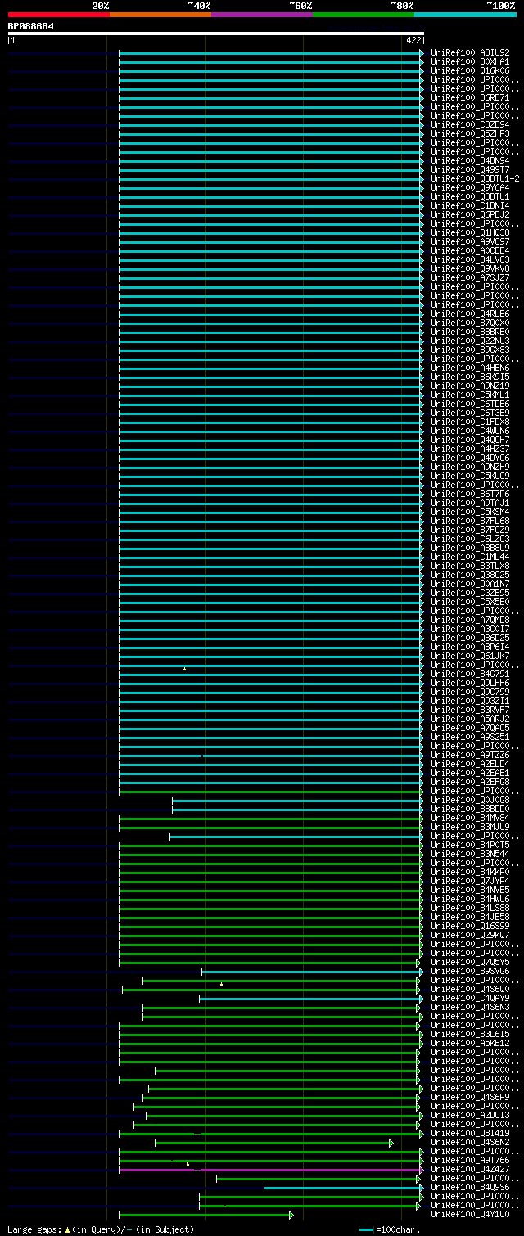The image size is (524, 1236).
Task: Select hit label UniRef100_B7Q0X0
Action: (x=470, y=323)
